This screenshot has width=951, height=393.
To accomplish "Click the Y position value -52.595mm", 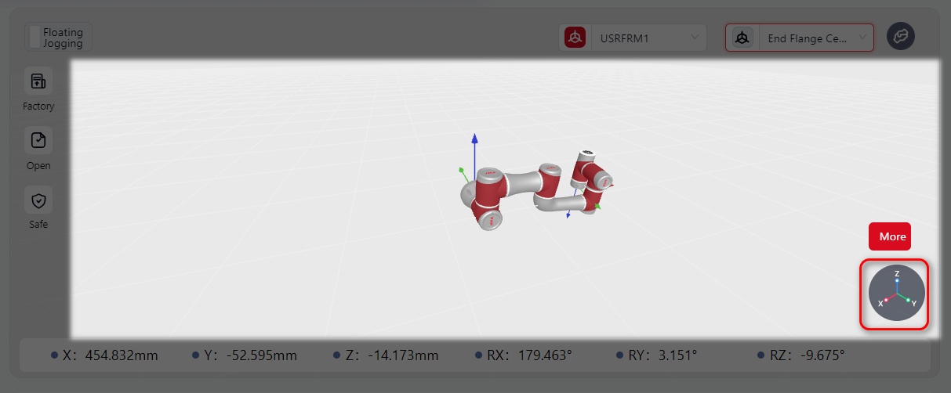I will click(x=261, y=355).
